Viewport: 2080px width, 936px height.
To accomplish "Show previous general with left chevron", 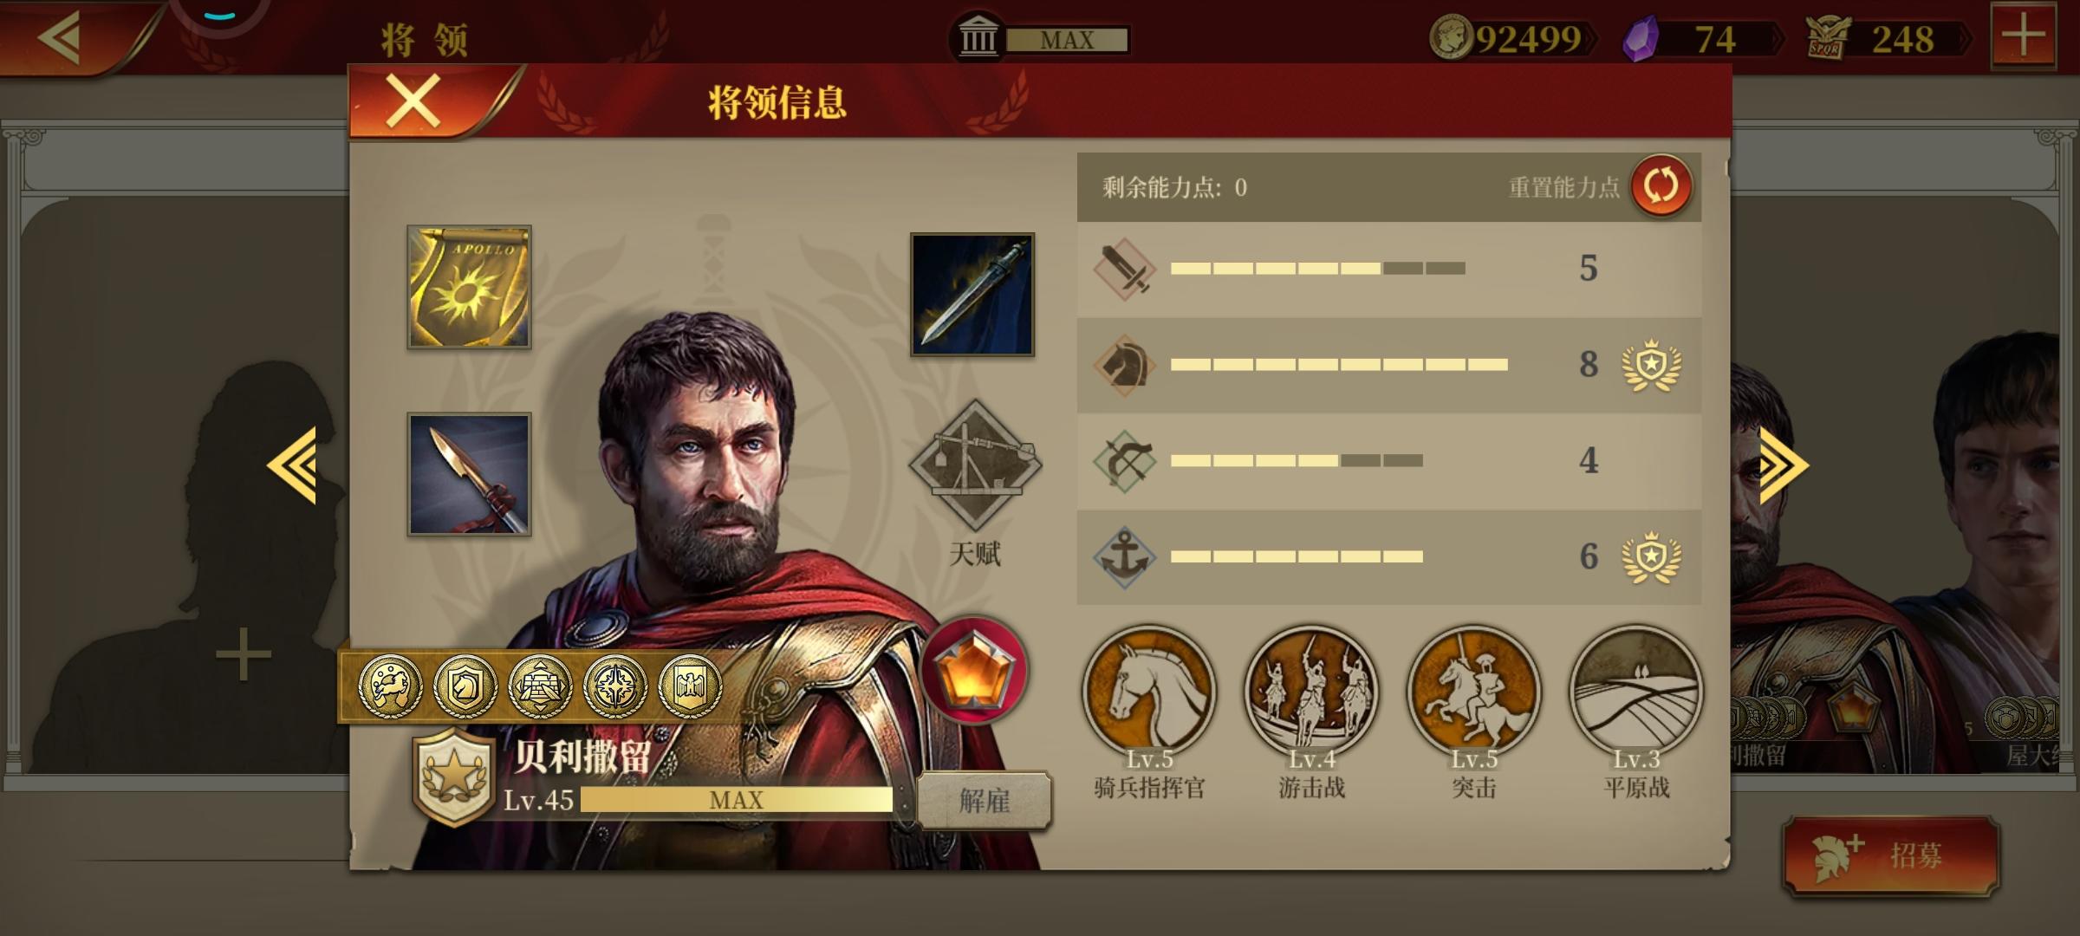I will point(292,465).
